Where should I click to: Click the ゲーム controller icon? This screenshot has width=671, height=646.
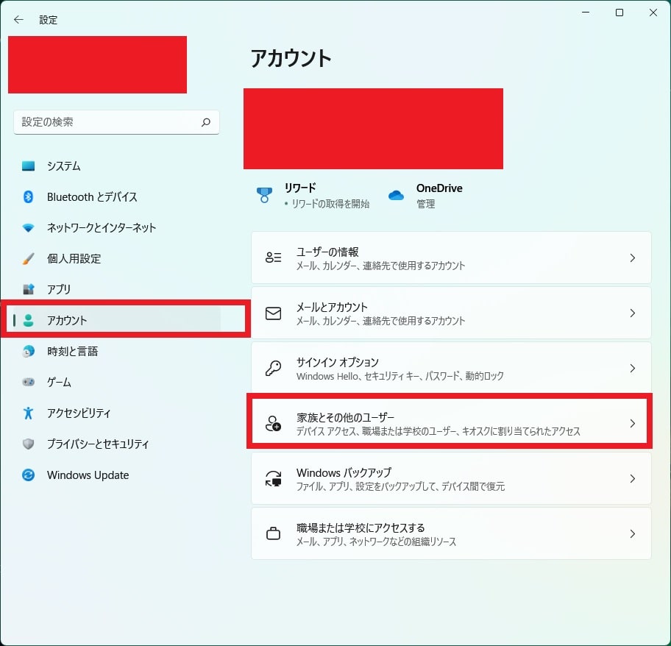(x=28, y=382)
